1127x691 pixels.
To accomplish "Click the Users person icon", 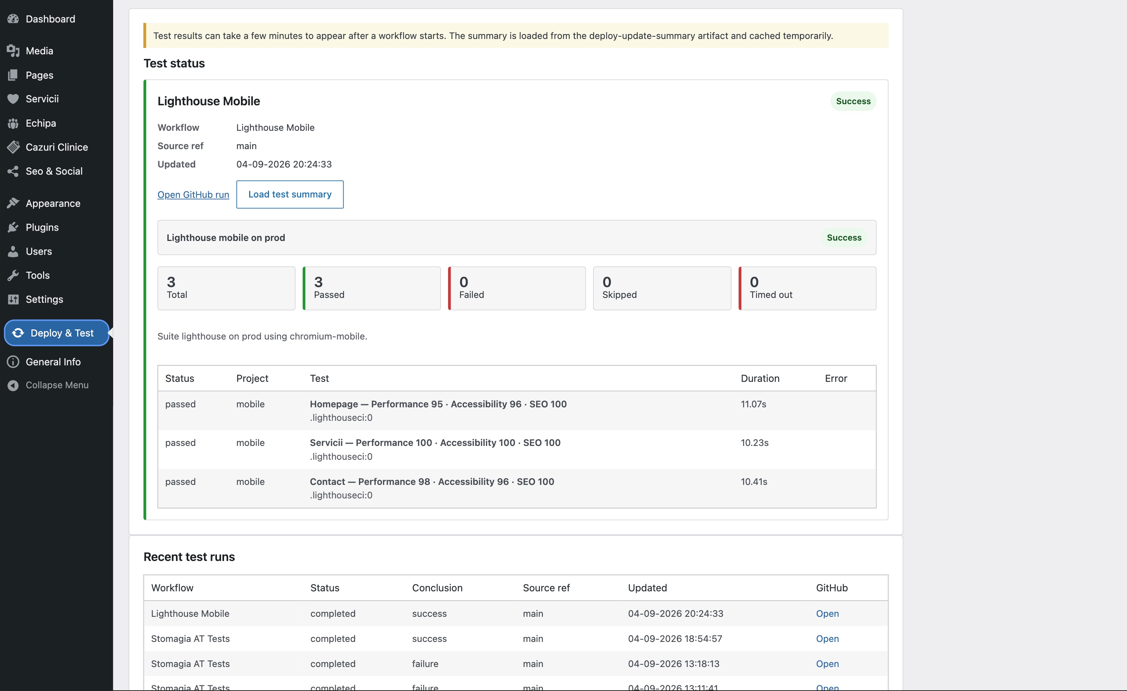I will pyautogui.click(x=13, y=251).
